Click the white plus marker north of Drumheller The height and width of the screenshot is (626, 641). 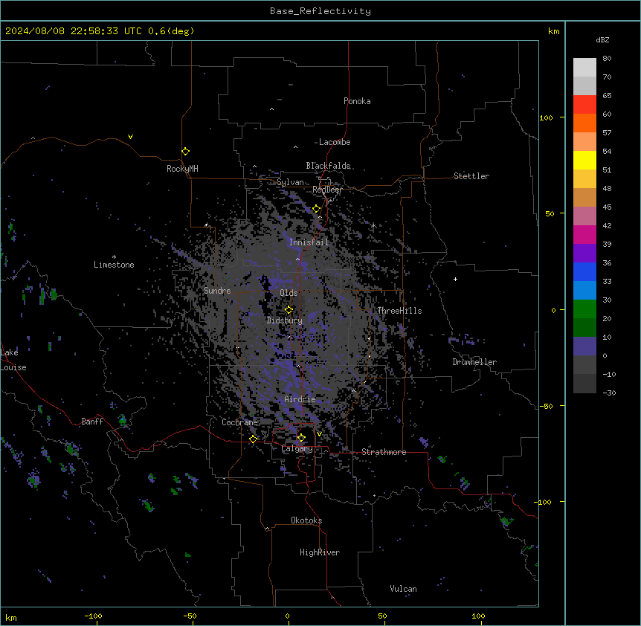(455, 279)
